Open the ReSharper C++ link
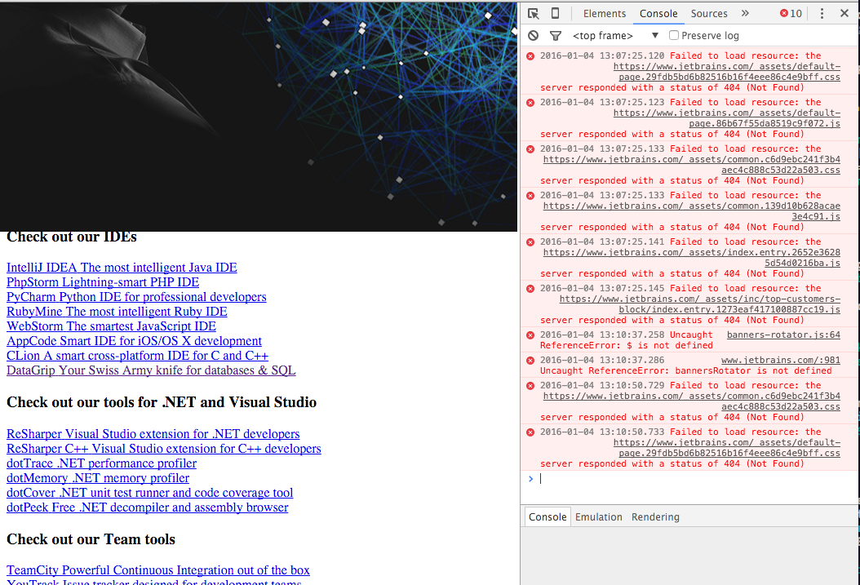860x585 pixels. tap(164, 449)
